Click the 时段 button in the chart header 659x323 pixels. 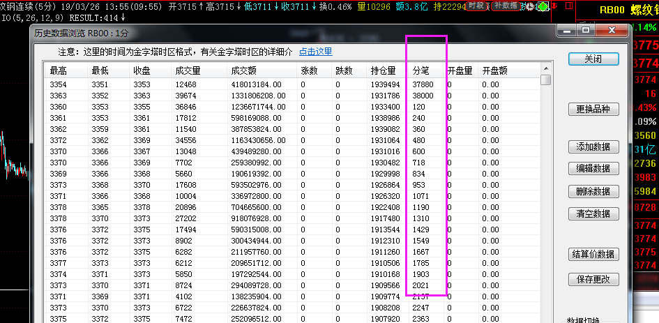pos(476,6)
